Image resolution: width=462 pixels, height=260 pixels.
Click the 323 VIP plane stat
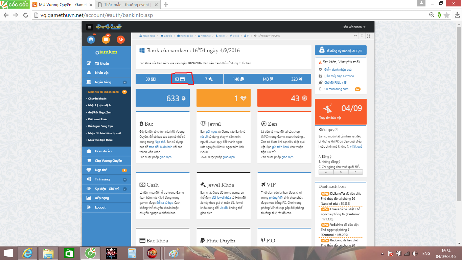[x=296, y=79]
